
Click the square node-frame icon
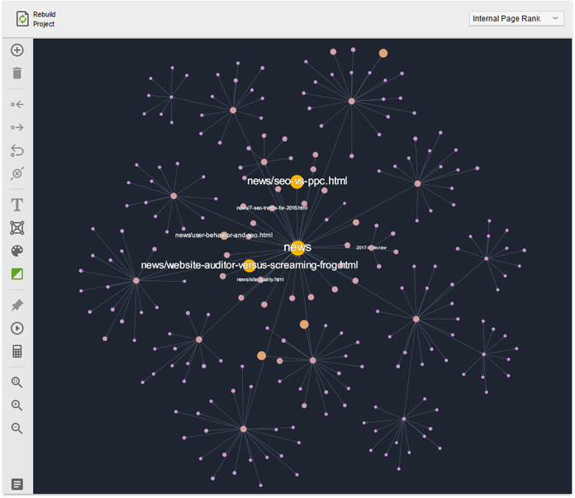[17, 228]
